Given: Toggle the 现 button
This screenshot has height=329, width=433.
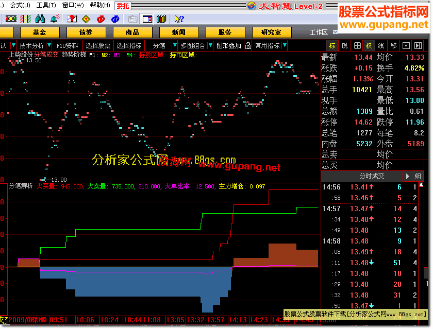Looking at the screenshot, I should (345, 45).
